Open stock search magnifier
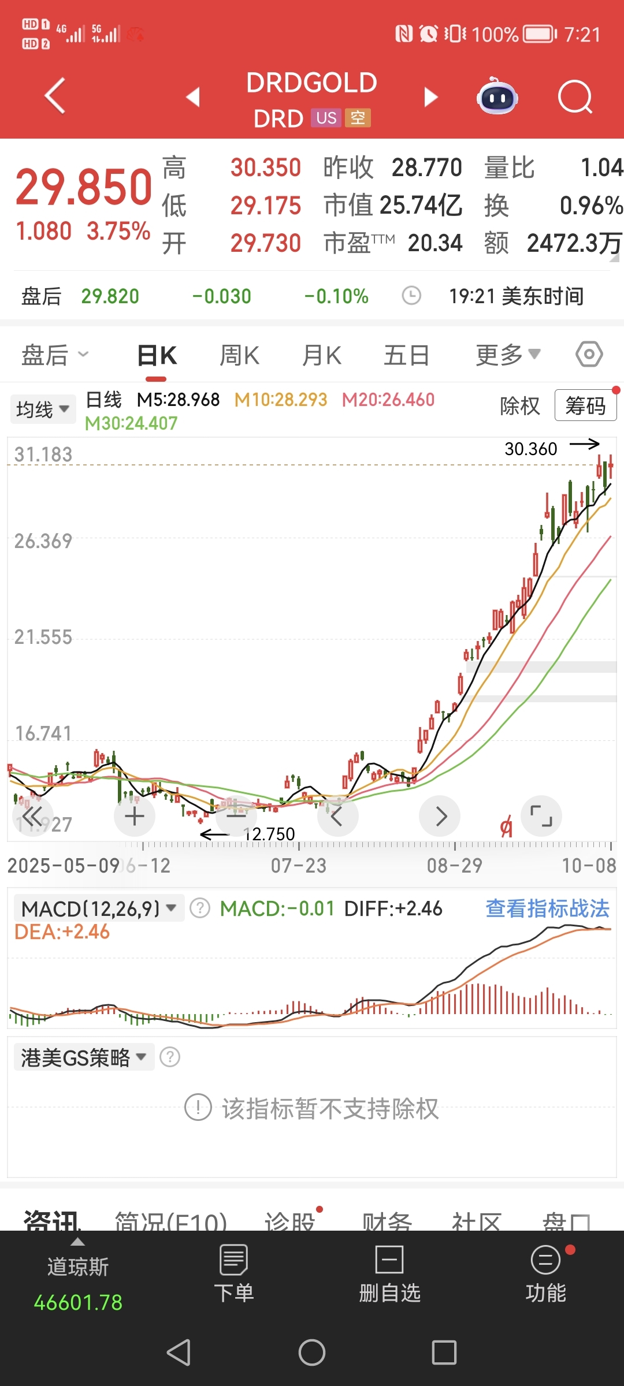624x1386 pixels. click(x=575, y=96)
